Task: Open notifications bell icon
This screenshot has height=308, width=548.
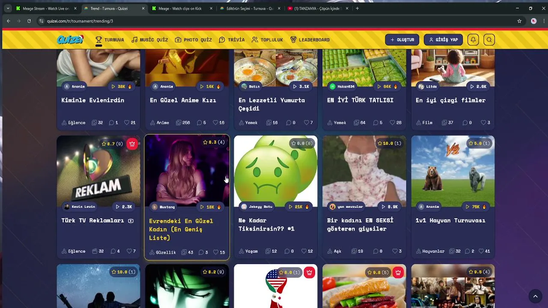Action: click(x=473, y=40)
